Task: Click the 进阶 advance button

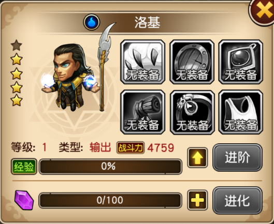Action: click(237, 157)
